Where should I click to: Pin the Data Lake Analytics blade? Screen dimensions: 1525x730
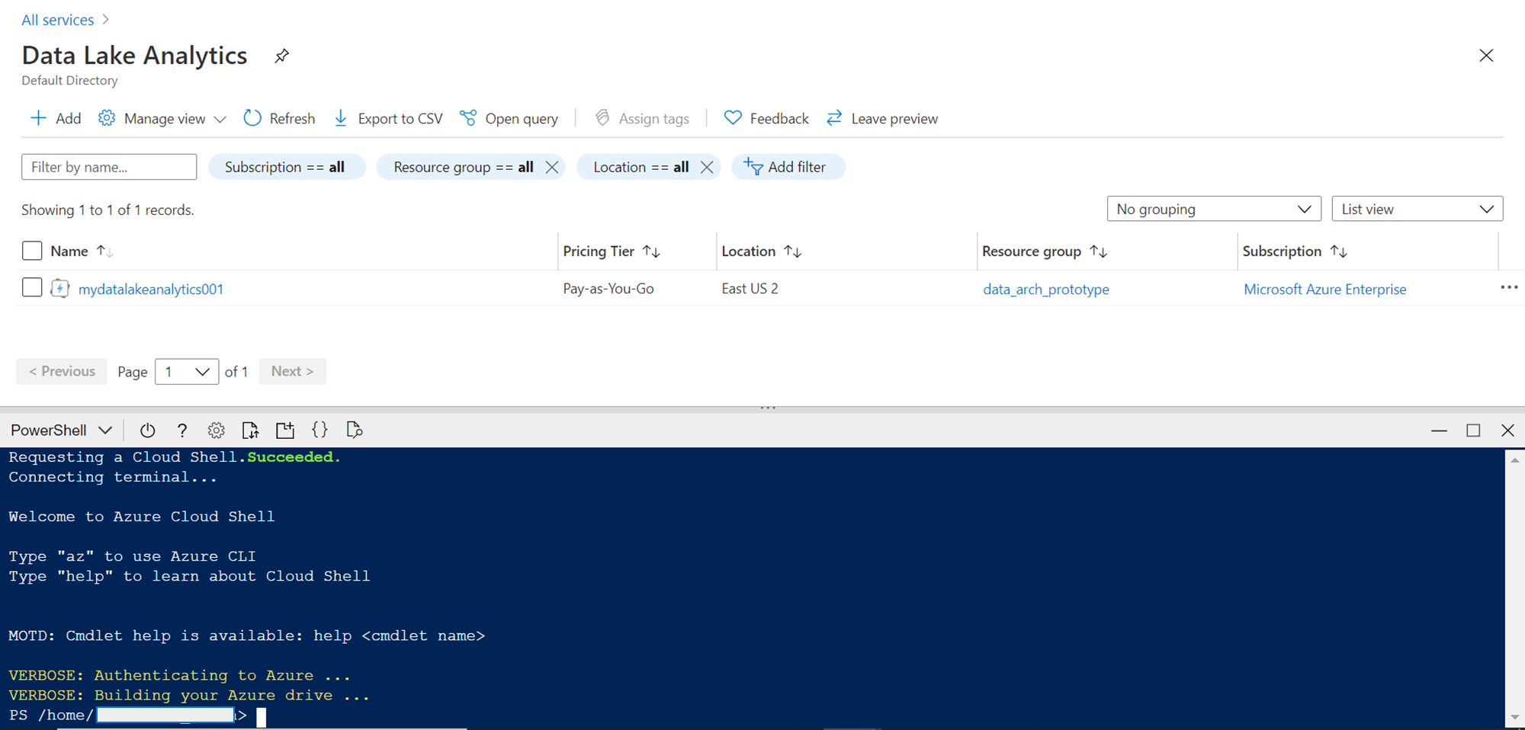(x=281, y=56)
